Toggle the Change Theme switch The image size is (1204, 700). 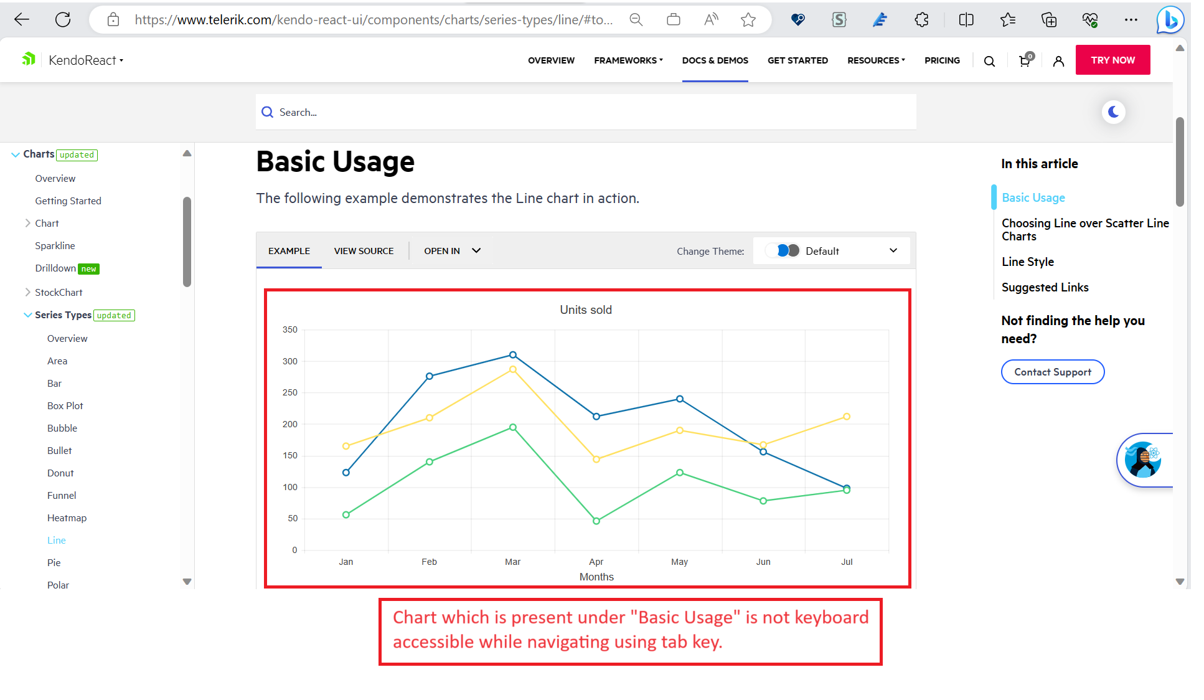tap(783, 250)
